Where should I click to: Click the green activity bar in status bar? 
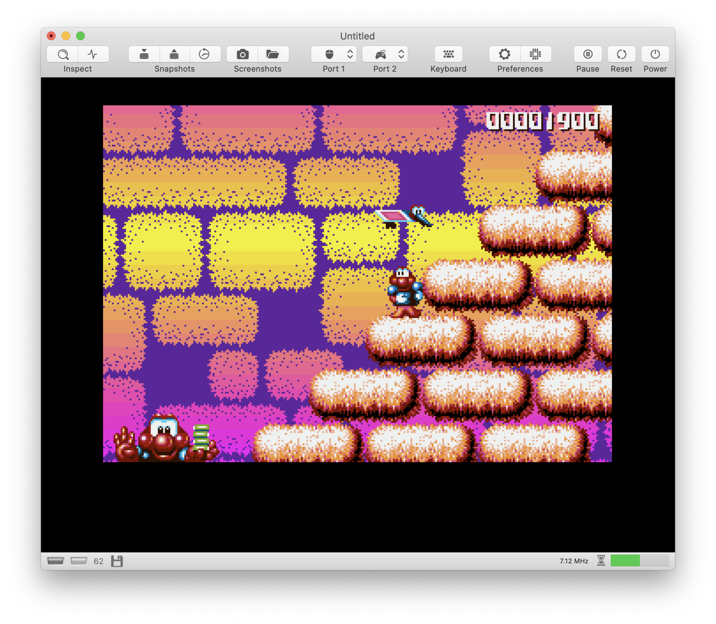640,560
